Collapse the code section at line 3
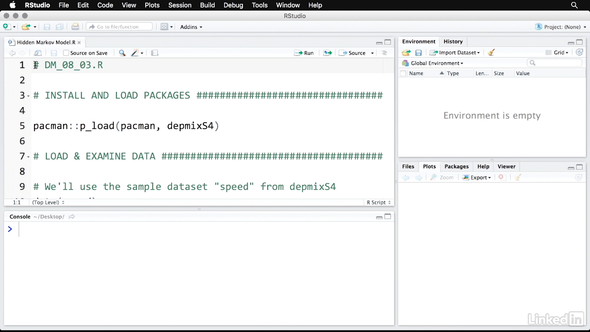Viewport: 590px width, 332px height. coord(29,96)
